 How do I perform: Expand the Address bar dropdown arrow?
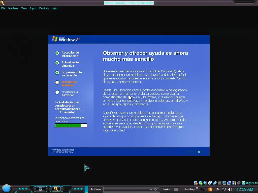click(151, 189)
